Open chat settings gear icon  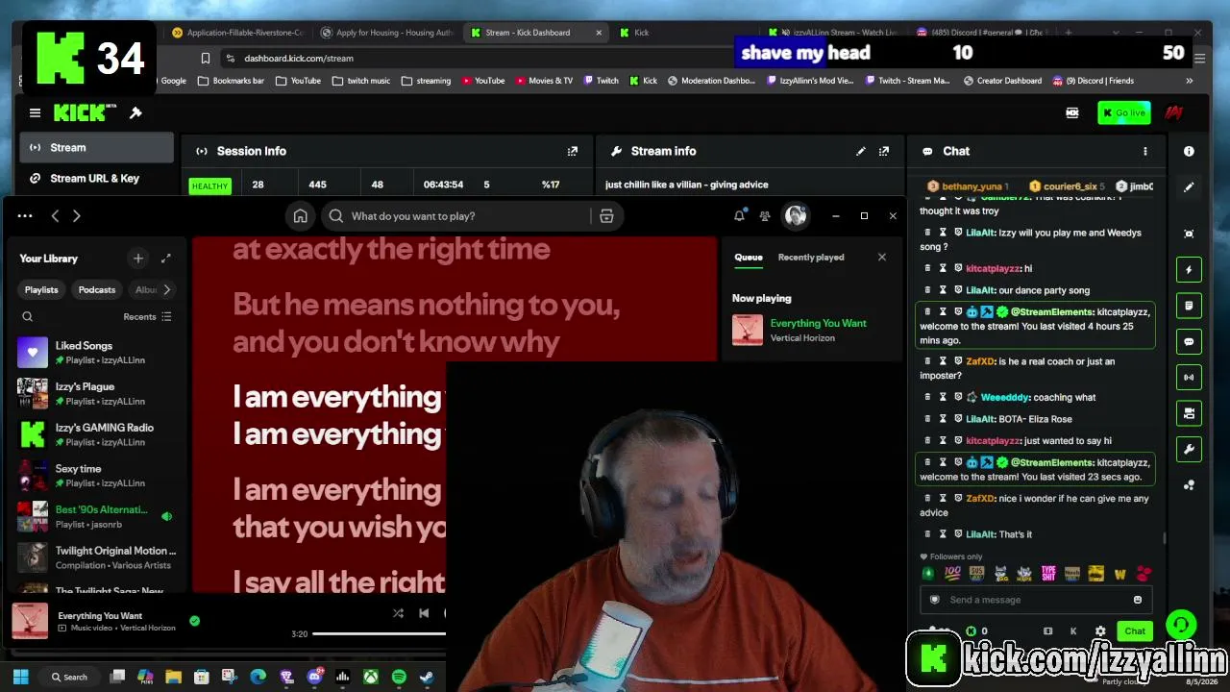click(1100, 631)
